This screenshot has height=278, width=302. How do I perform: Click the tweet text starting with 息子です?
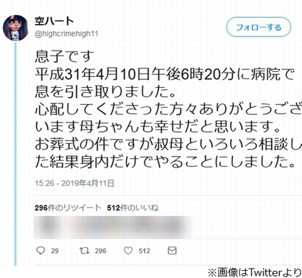168,109
